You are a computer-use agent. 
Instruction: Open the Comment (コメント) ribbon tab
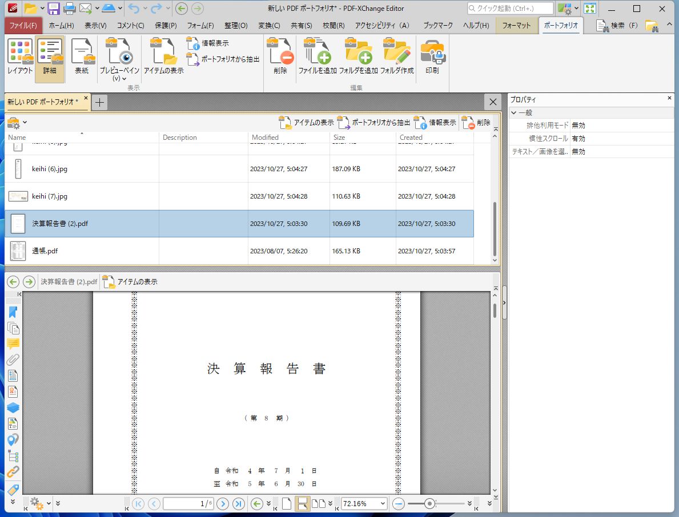point(130,26)
